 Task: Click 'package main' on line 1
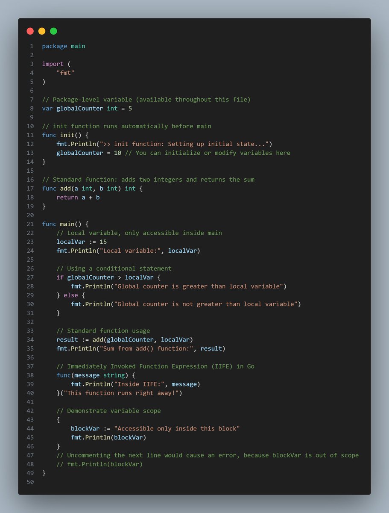[x=64, y=46]
